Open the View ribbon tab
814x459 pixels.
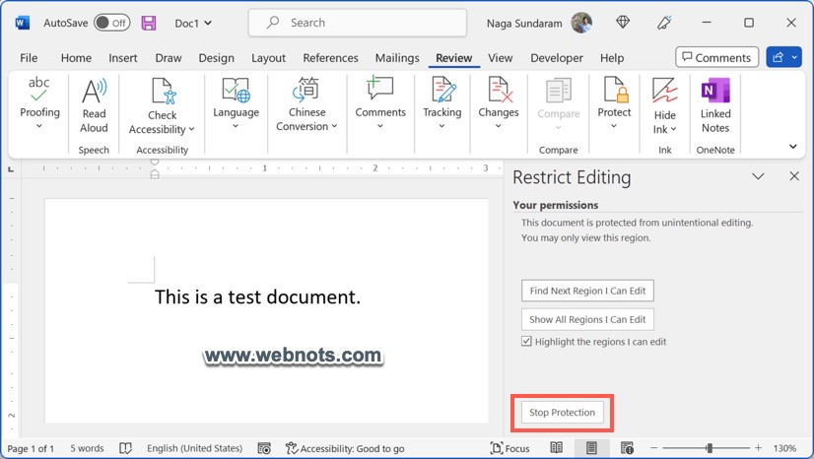(x=501, y=58)
